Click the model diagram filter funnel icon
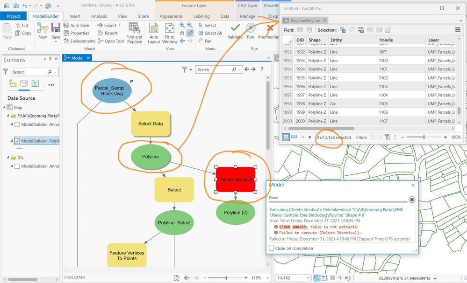467x283 pixels. (x=185, y=69)
